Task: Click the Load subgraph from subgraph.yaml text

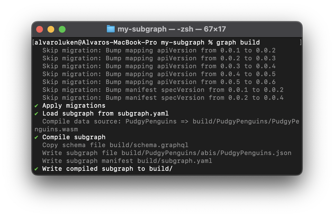Action: pos(105,114)
